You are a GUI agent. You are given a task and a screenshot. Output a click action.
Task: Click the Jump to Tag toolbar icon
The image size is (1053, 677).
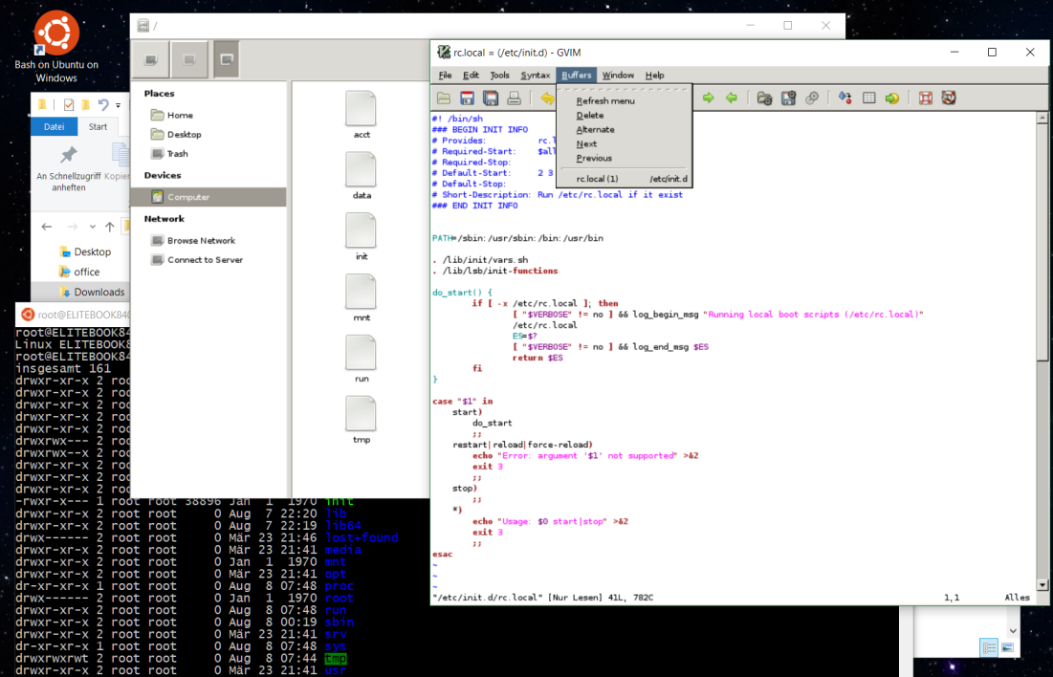click(891, 98)
